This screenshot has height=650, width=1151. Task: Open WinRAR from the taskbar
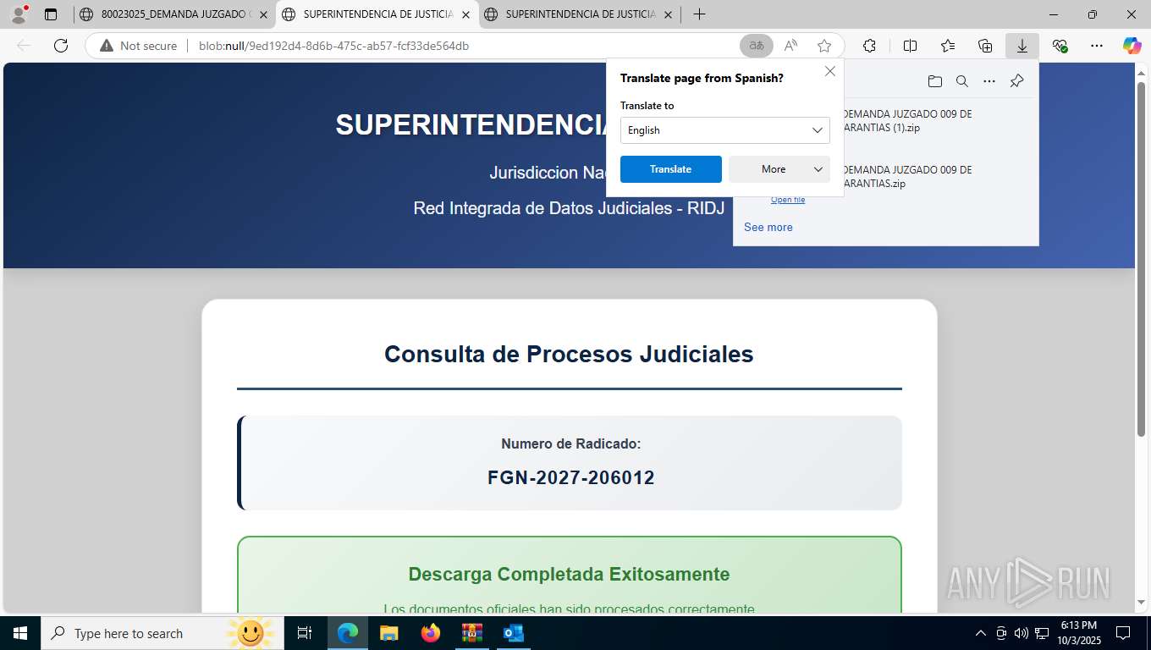pyautogui.click(x=471, y=633)
